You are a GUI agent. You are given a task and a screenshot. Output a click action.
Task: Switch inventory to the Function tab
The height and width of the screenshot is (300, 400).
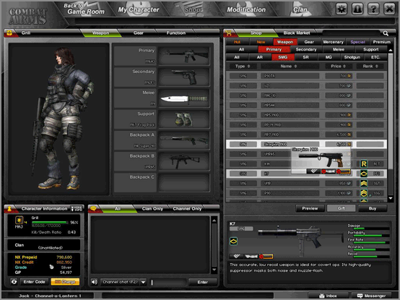click(x=176, y=33)
